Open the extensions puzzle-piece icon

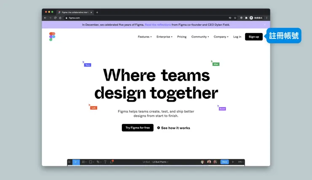point(246,18)
